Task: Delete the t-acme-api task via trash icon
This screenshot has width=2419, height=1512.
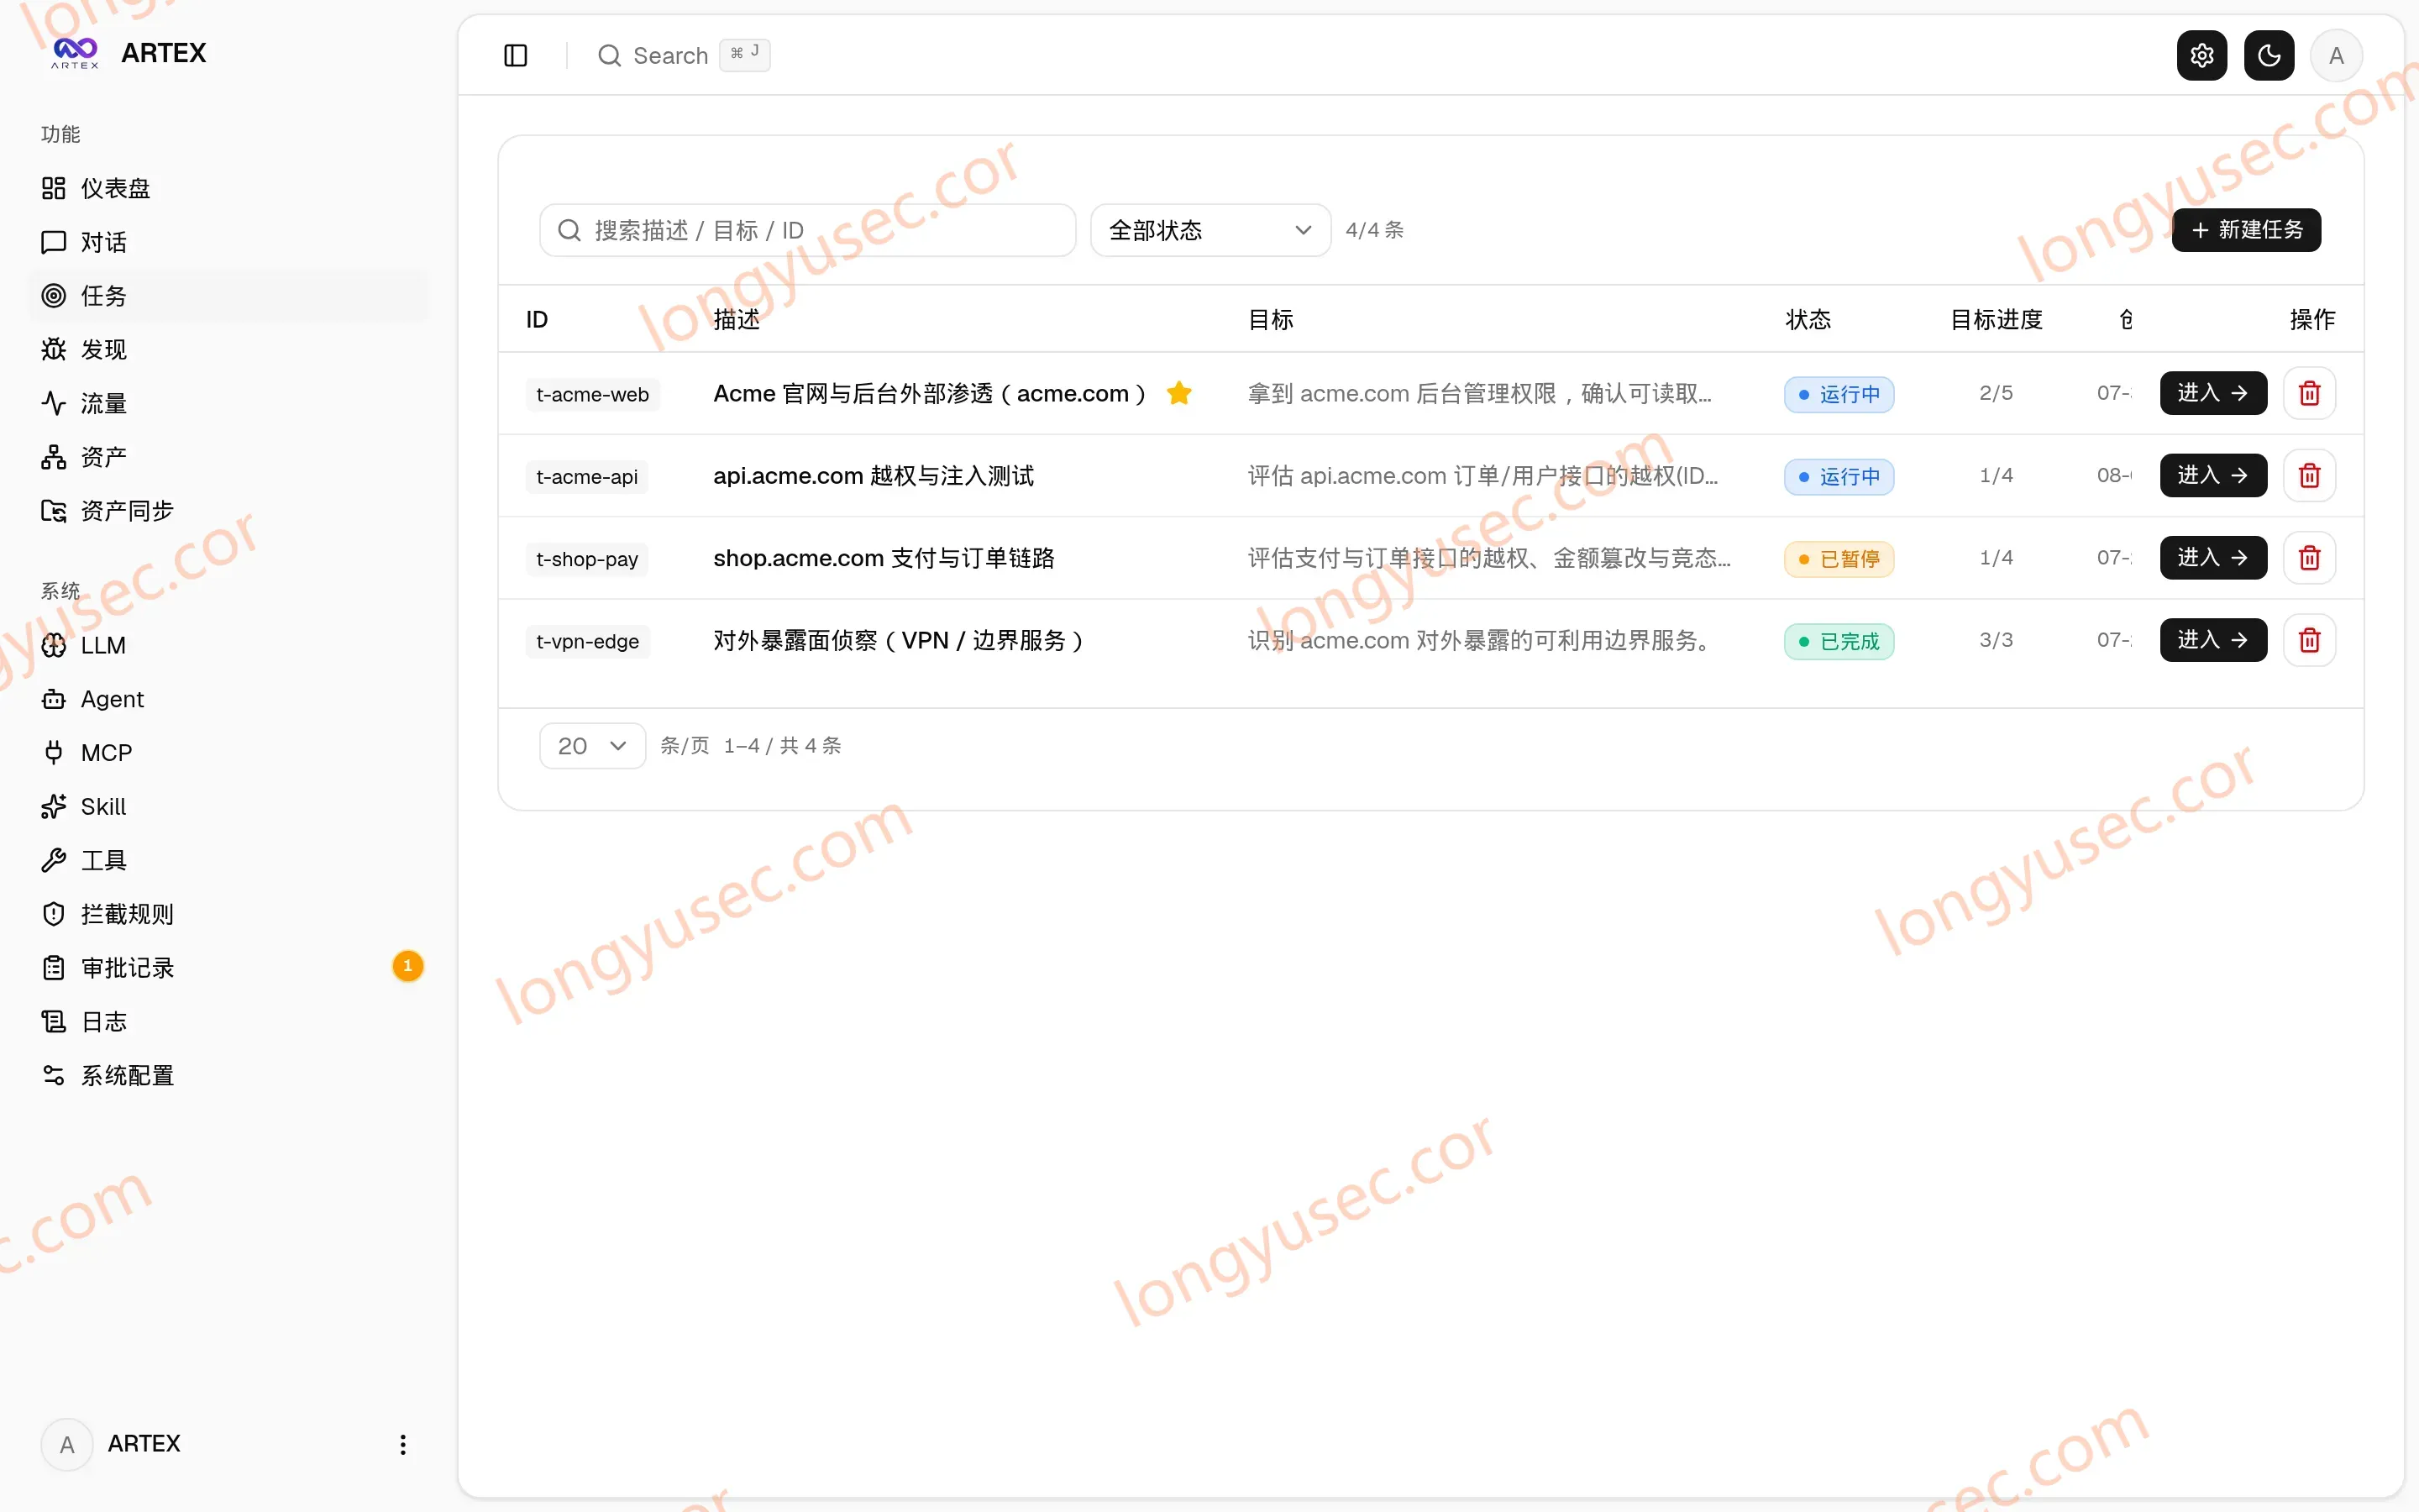Action: (2310, 475)
